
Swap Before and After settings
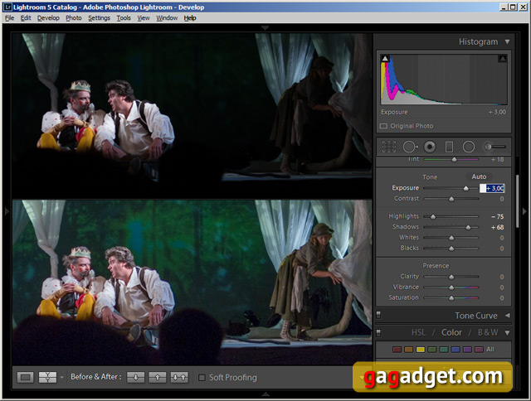pos(179,377)
